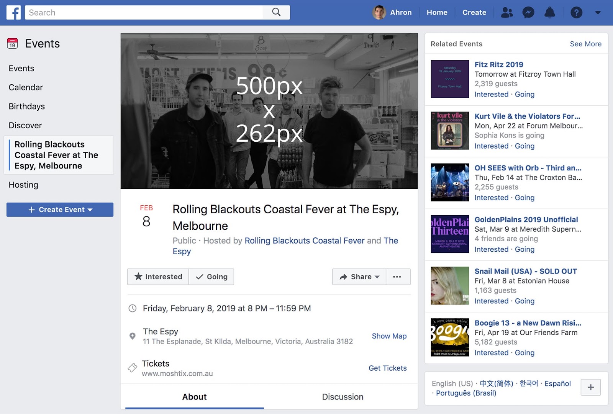Click the event cover photo
The height and width of the screenshot is (414, 613).
(x=269, y=111)
